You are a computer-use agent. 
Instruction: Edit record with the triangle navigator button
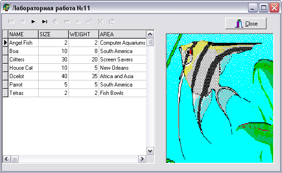tap(78, 22)
